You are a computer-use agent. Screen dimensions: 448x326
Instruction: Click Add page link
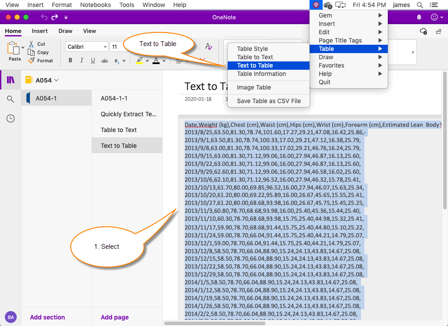pyautogui.click(x=115, y=317)
